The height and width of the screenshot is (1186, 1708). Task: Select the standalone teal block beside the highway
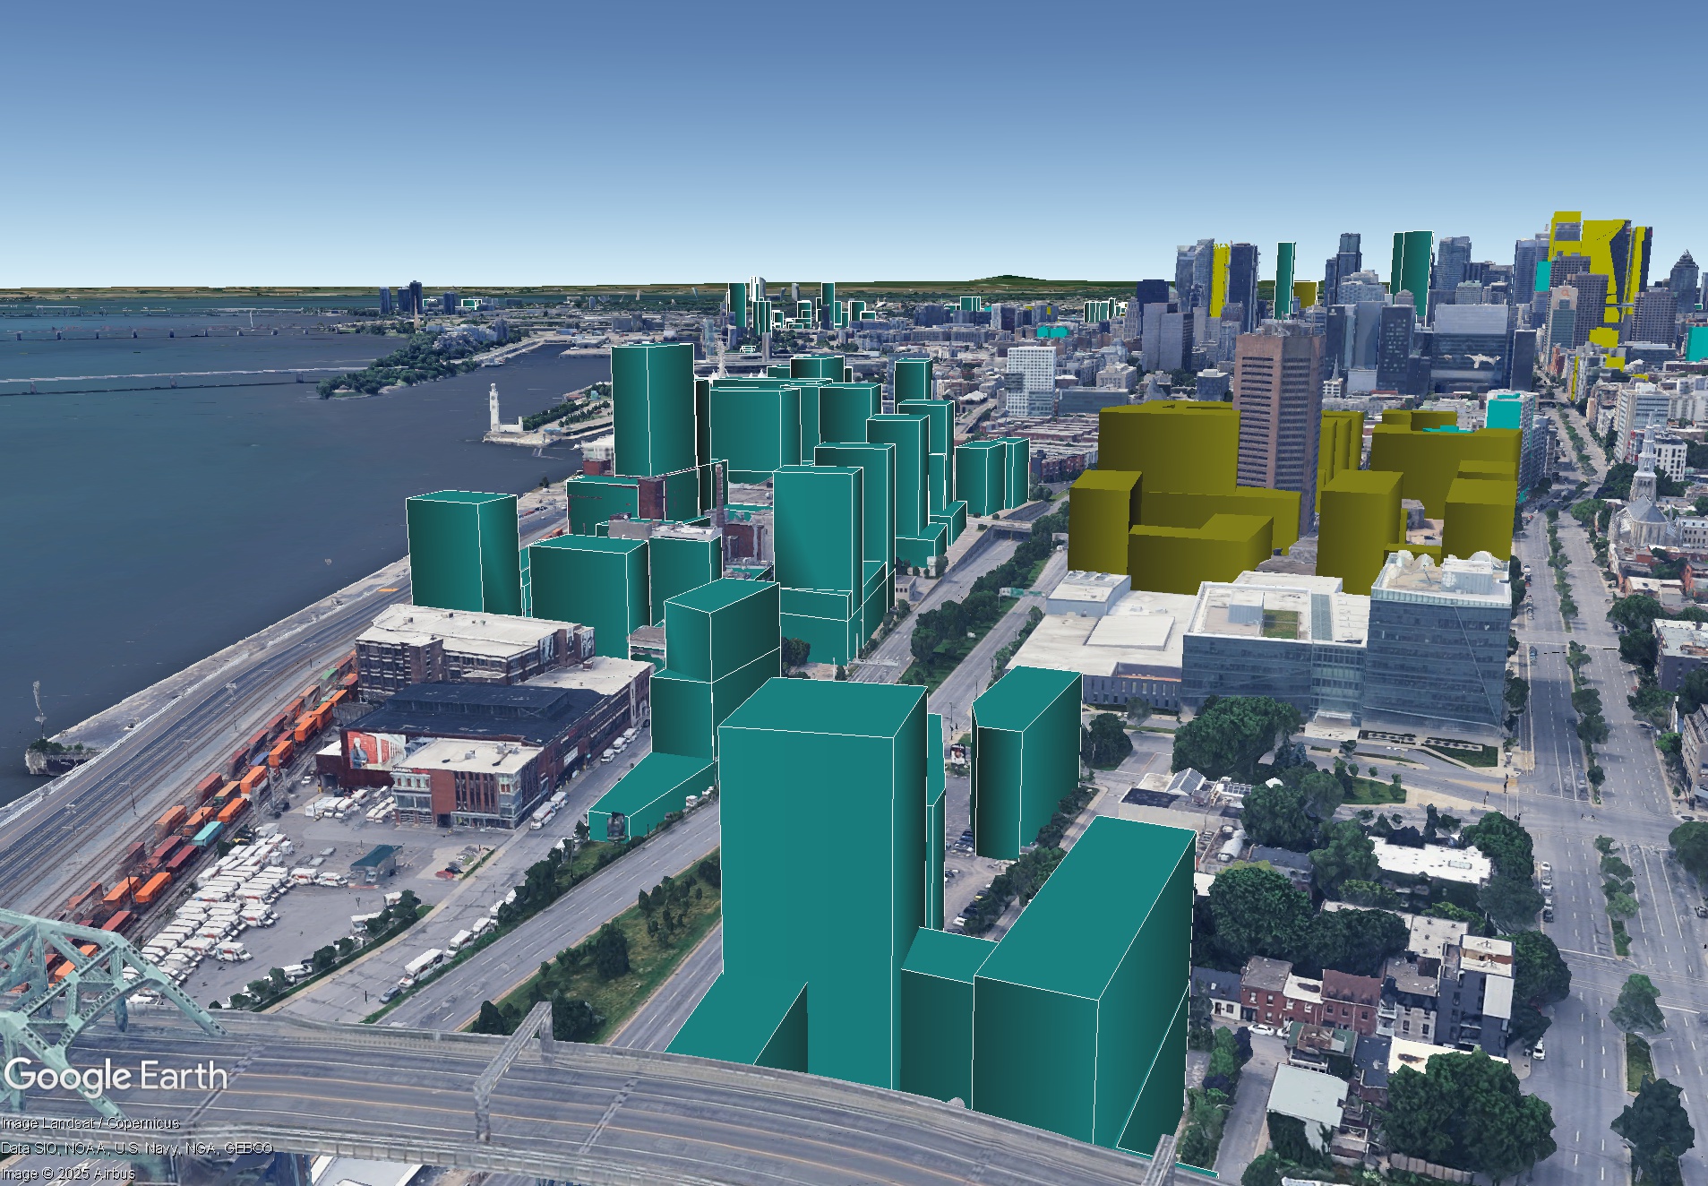1026,761
